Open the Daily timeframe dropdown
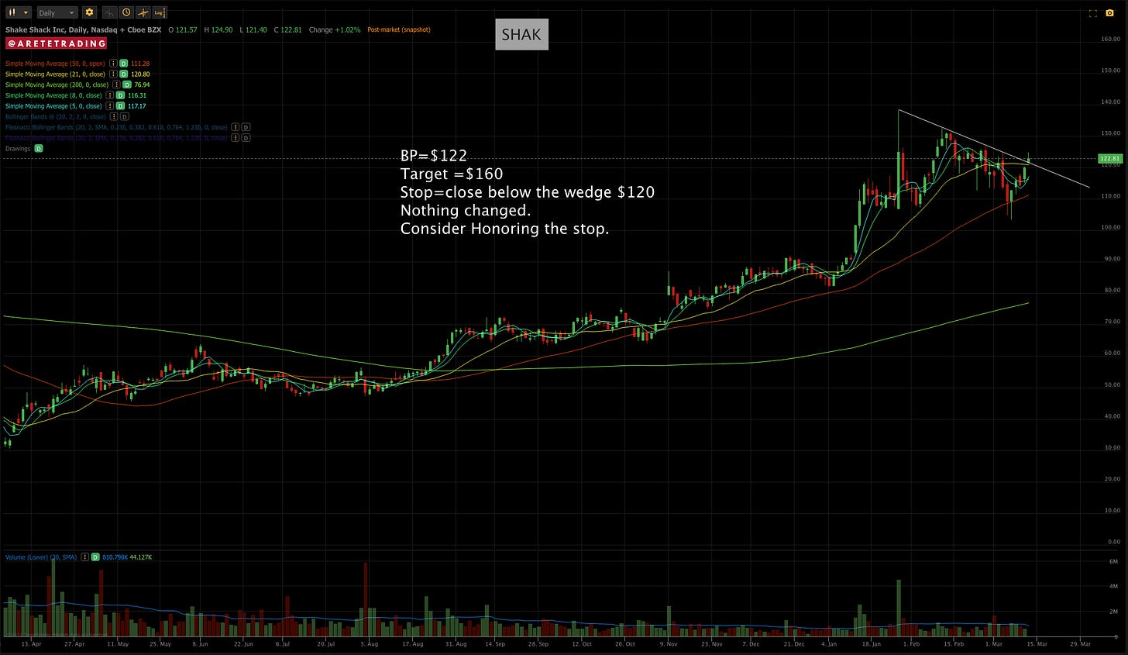This screenshot has height=655, width=1128. click(57, 12)
